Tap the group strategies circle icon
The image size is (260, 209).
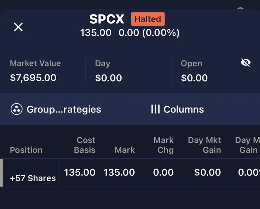tap(16, 109)
